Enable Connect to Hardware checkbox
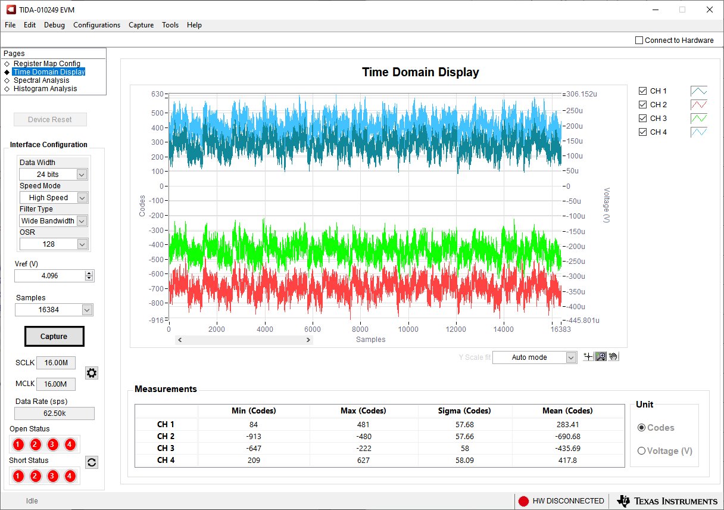The image size is (724, 510). pos(639,41)
